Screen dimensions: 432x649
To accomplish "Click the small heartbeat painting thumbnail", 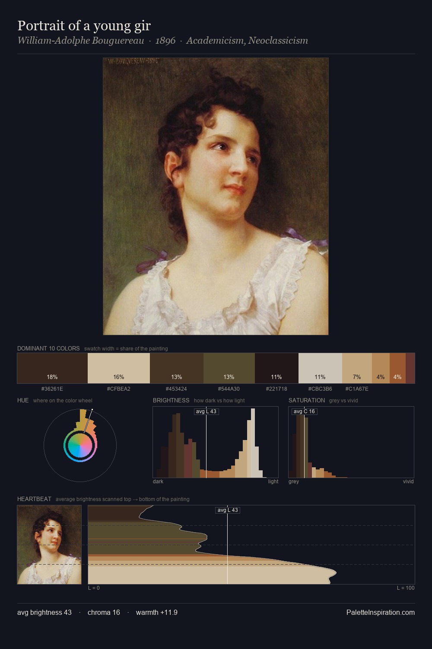I will tap(49, 544).
